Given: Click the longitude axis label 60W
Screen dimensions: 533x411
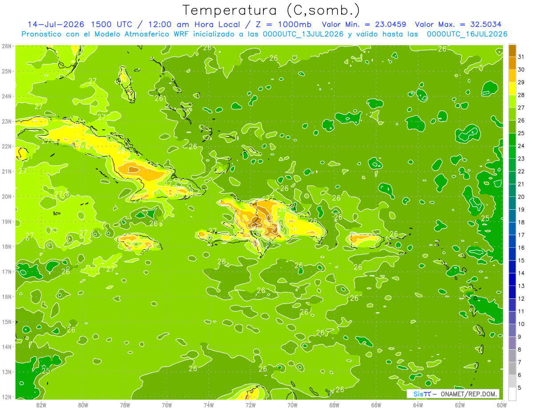Looking at the screenshot, I should pyautogui.click(x=501, y=405).
